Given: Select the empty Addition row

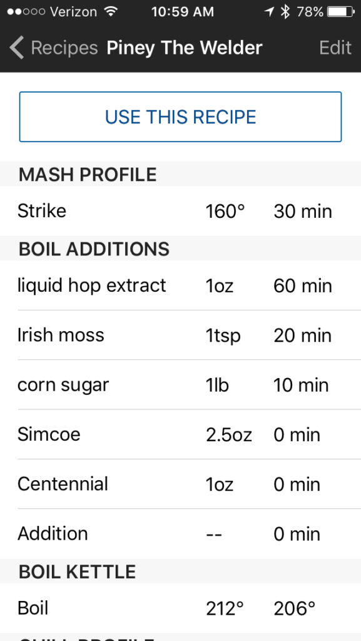Looking at the screenshot, I should coord(180,534).
